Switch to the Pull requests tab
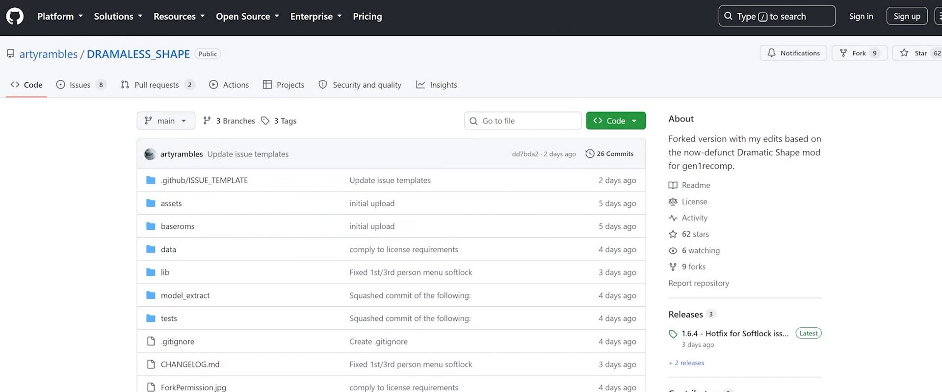The image size is (942, 392). [158, 85]
